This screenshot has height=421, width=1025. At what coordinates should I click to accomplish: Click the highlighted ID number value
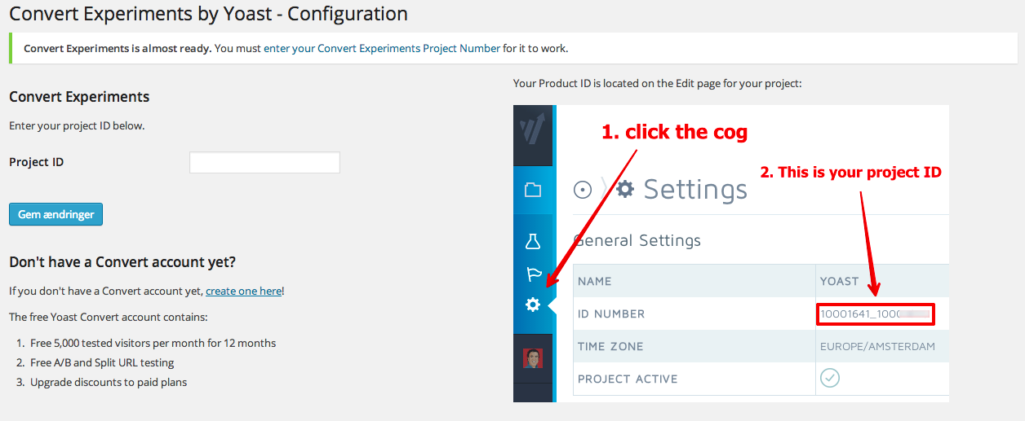pos(875,314)
